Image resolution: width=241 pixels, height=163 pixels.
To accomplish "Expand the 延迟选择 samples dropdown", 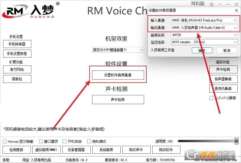I will [205, 42].
